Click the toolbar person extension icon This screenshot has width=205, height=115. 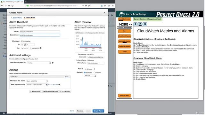coord(102,6)
